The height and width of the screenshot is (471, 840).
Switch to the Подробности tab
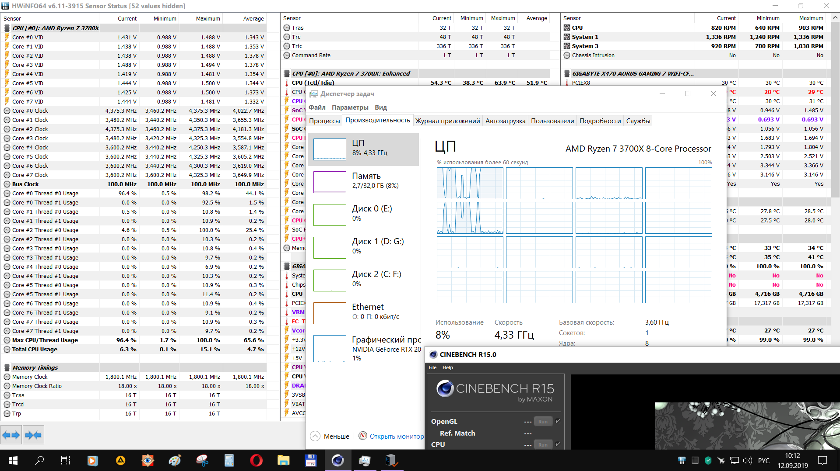[x=600, y=121]
